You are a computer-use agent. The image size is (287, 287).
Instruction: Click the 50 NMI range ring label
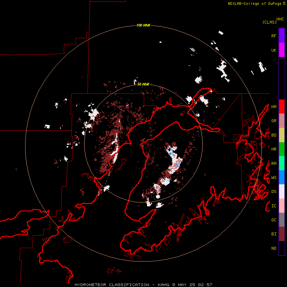point(143,84)
